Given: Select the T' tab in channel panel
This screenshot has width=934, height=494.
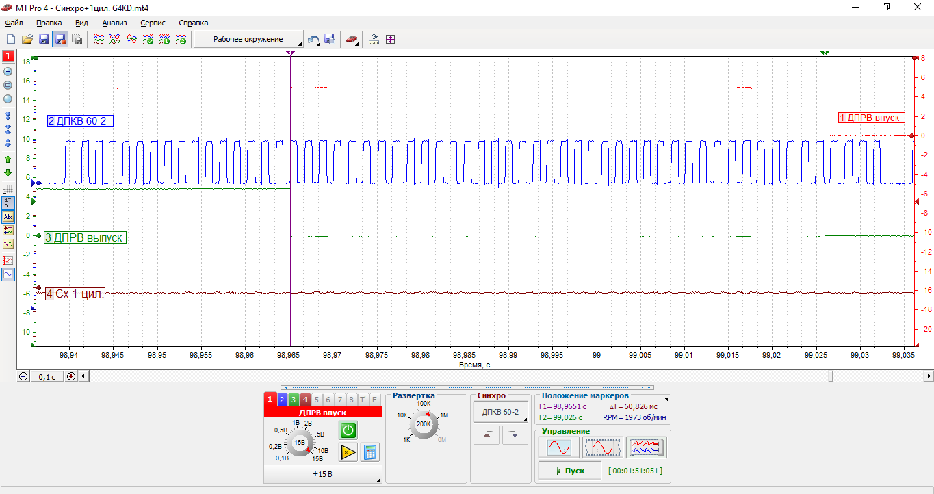Looking at the screenshot, I should pyautogui.click(x=363, y=400).
